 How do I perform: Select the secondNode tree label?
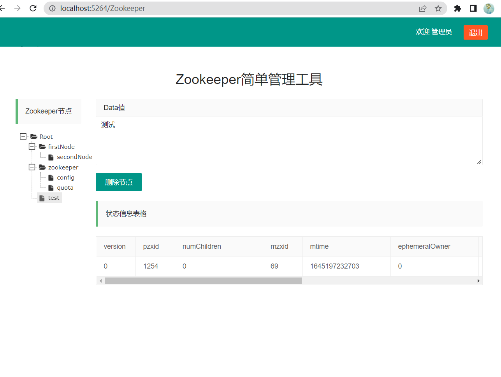tap(75, 157)
